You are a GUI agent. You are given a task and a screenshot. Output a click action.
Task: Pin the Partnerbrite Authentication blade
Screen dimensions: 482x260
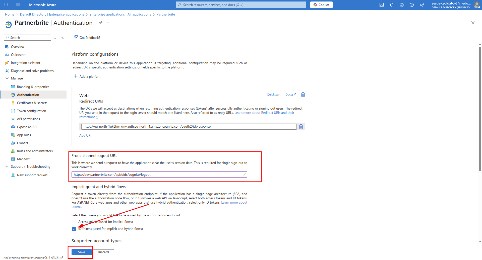tap(101, 23)
